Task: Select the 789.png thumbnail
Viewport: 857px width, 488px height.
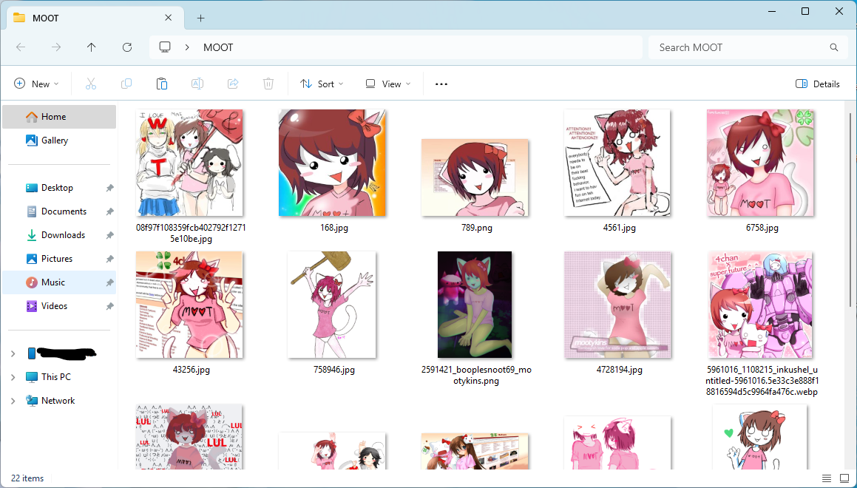Action: pos(475,177)
